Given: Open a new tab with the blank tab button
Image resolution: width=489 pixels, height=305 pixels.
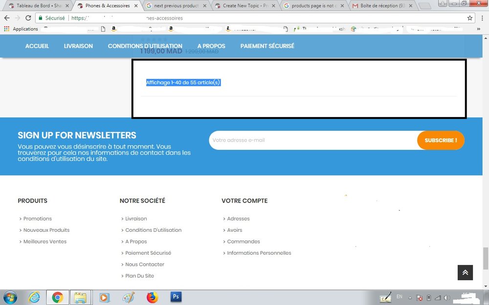Looking at the screenshot, I should 425,6.
